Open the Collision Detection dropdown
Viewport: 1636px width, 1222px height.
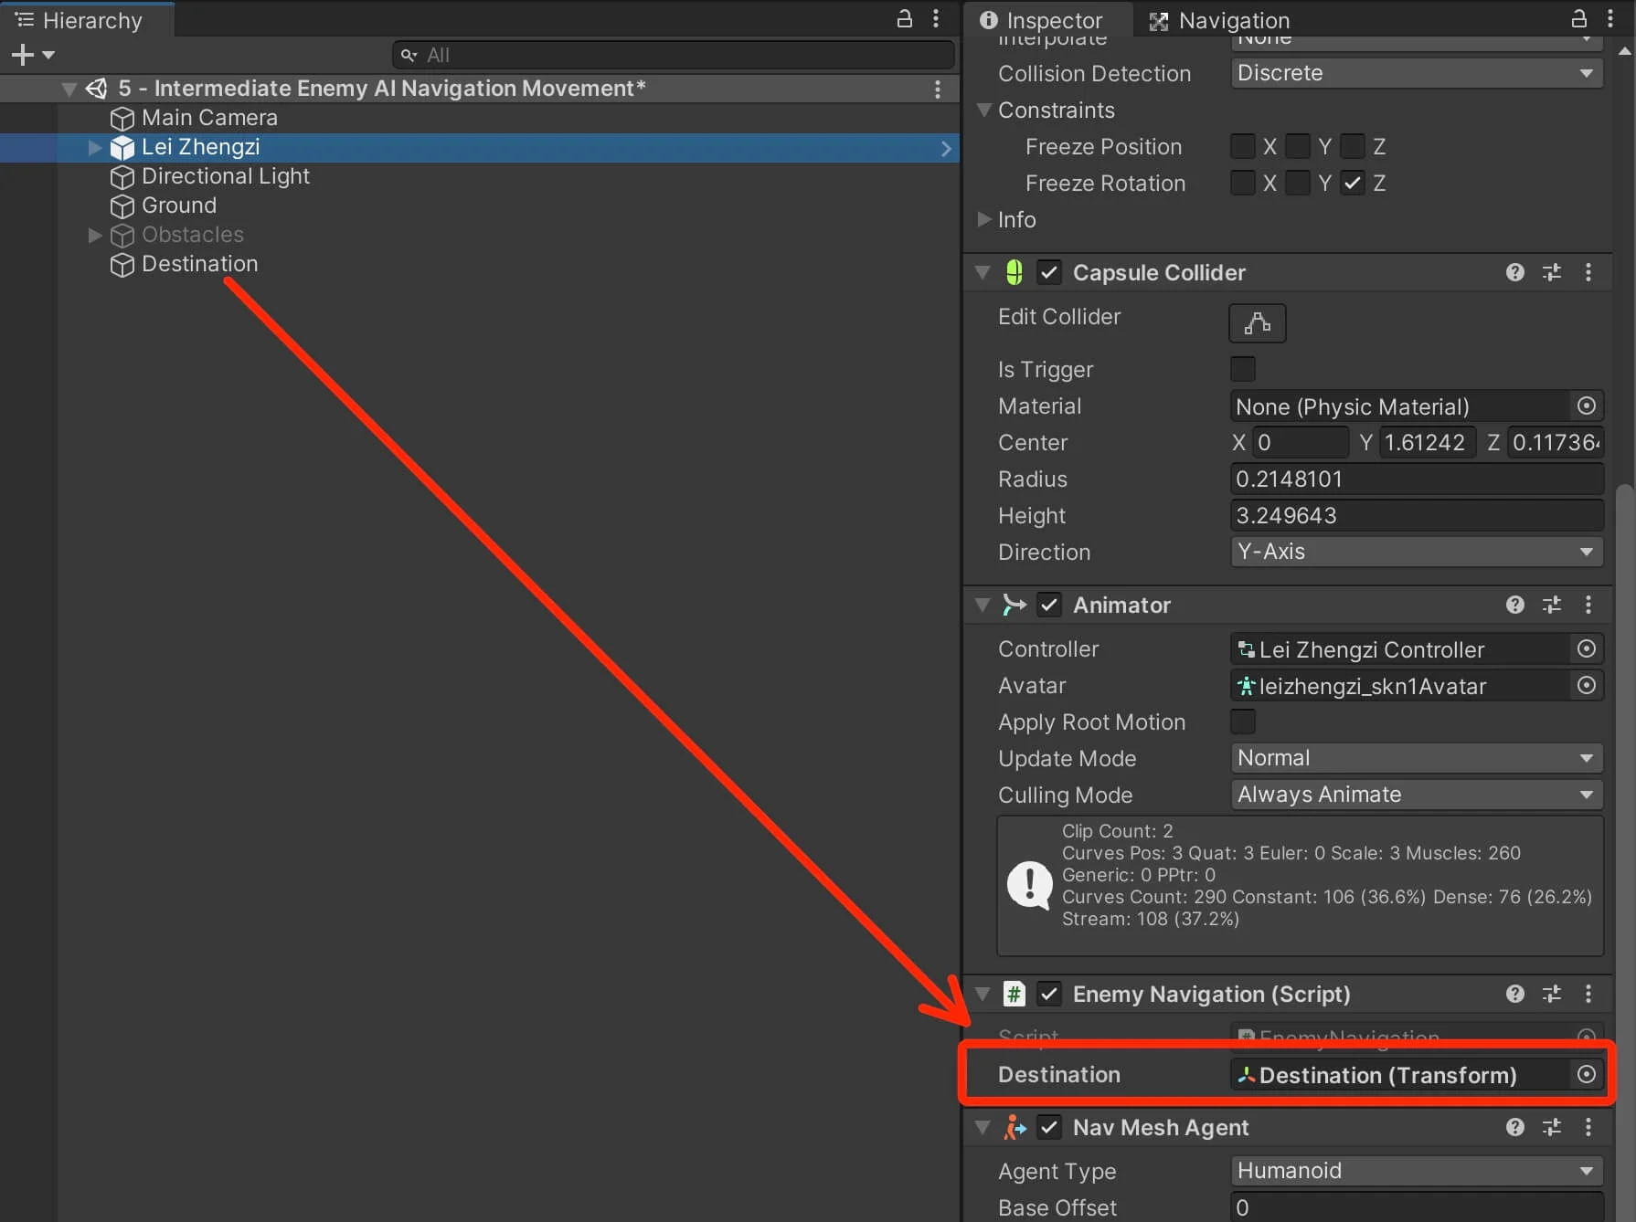(x=1417, y=73)
